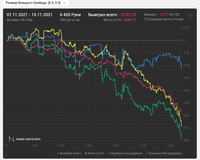200x160 pixels.
Task: Click the green legend dot for total won
Action: [58, 153]
